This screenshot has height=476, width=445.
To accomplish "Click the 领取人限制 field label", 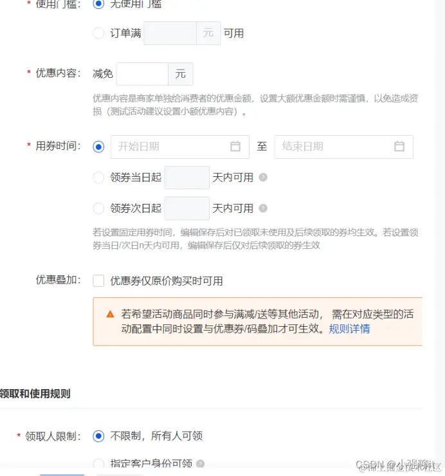I will tap(53, 437).
